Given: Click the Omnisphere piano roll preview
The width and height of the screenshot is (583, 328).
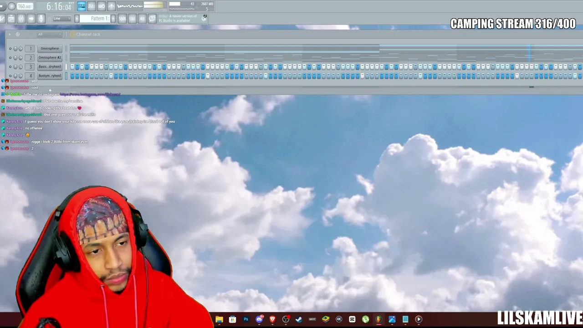Looking at the screenshot, I should click(x=326, y=48).
